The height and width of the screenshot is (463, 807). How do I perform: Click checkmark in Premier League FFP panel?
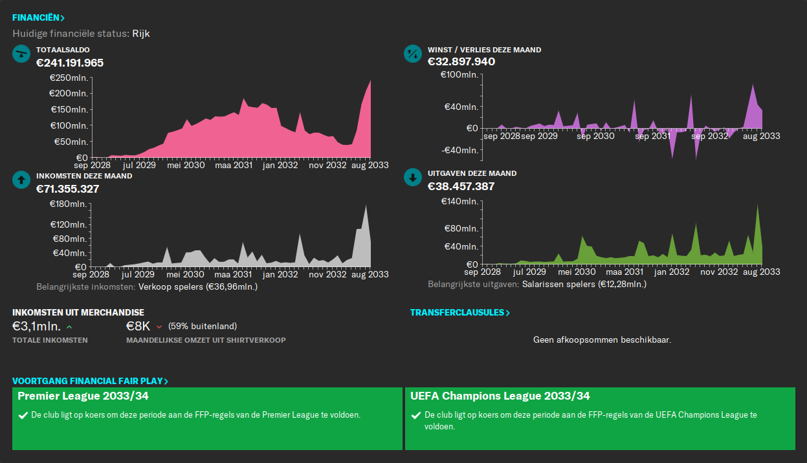(x=23, y=415)
